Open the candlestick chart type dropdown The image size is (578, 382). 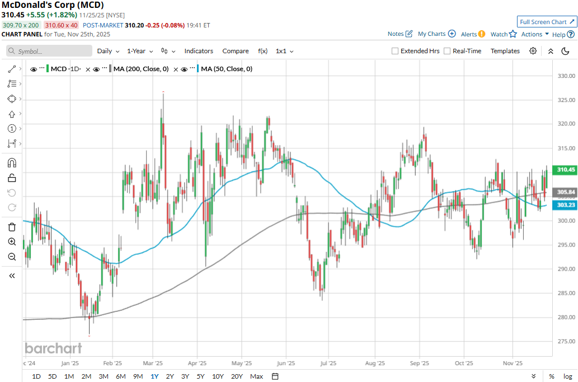(168, 51)
